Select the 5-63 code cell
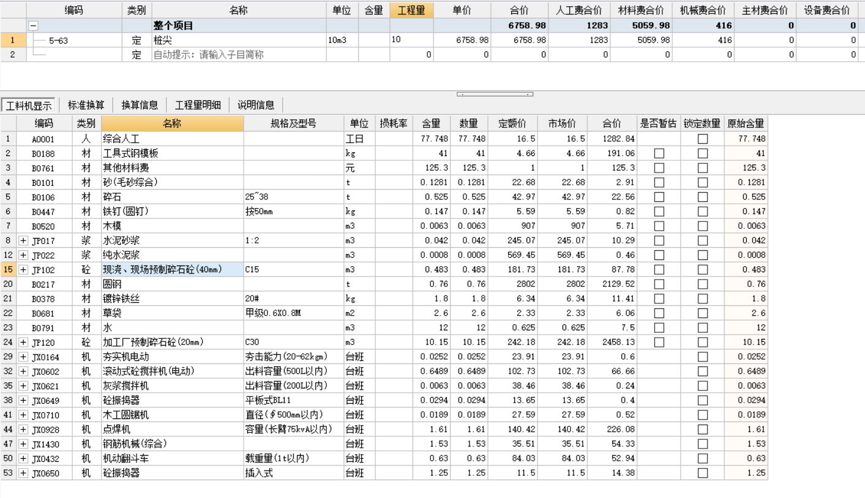This screenshot has width=865, height=498. click(74, 40)
